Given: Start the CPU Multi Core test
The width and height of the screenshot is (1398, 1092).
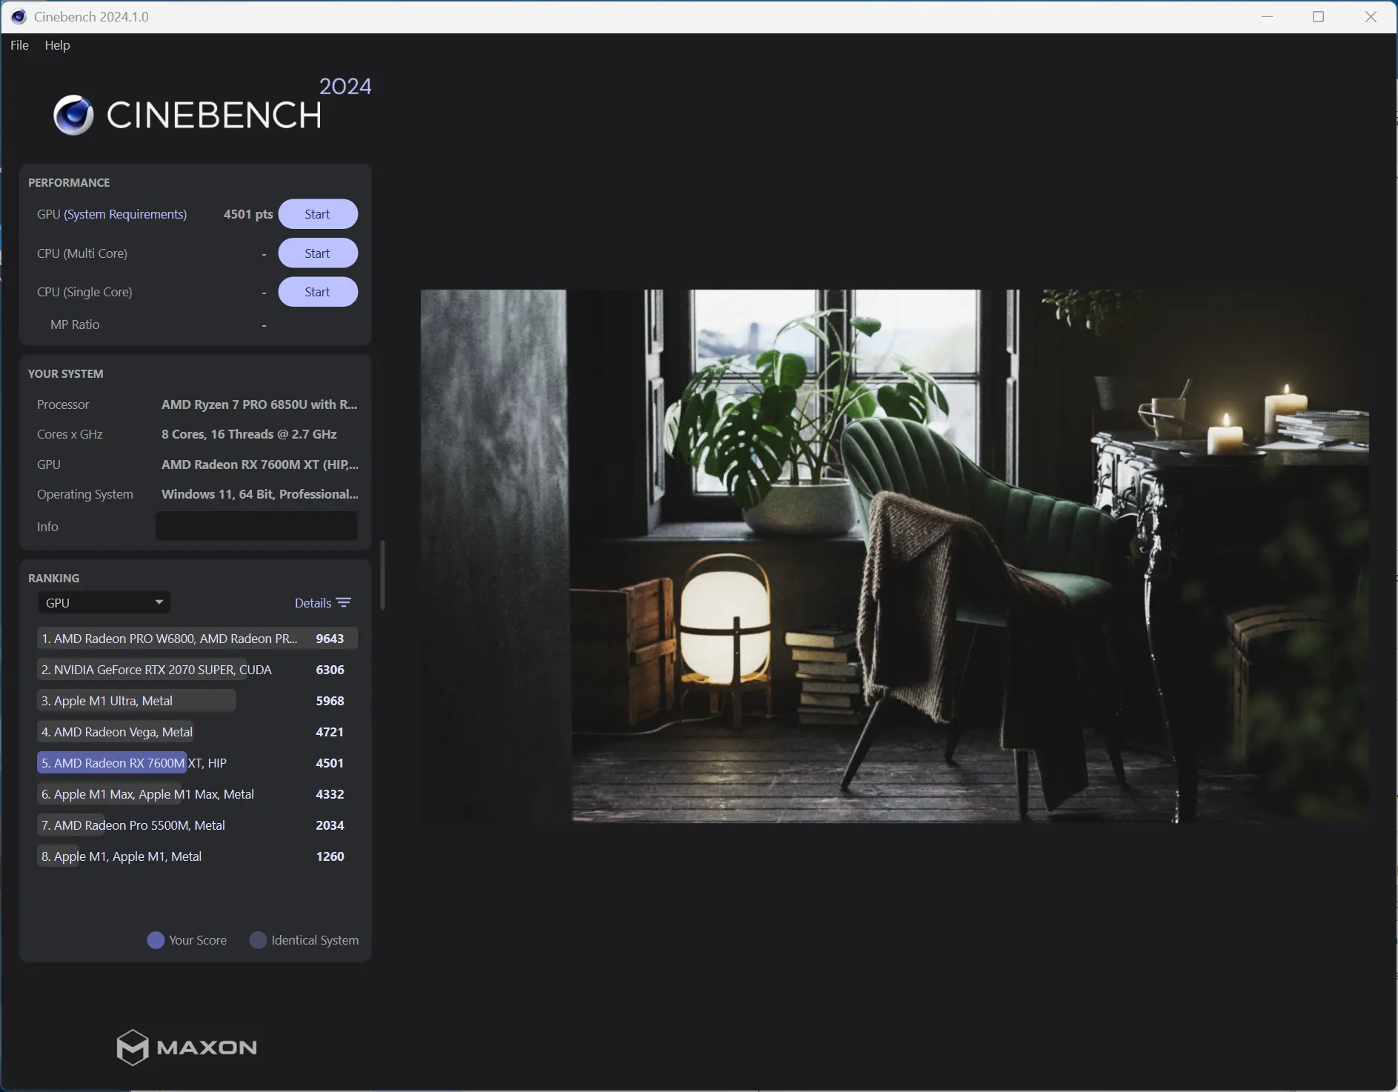Looking at the screenshot, I should click(318, 253).
